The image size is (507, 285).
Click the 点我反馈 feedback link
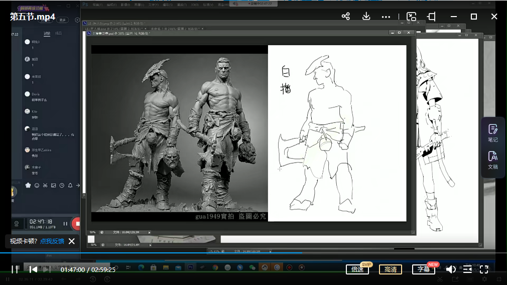point(52,241)
